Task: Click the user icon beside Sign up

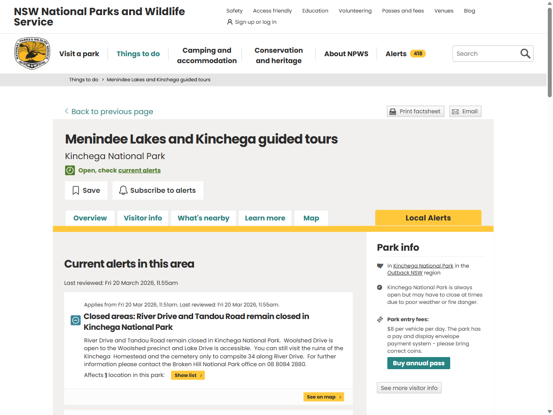Action: [x=230, y=22]
